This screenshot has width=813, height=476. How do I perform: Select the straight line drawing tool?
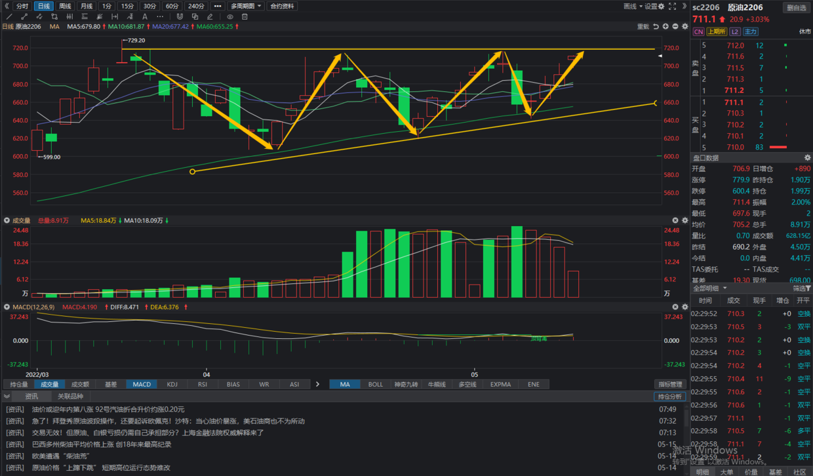click(x=9, y=16)
